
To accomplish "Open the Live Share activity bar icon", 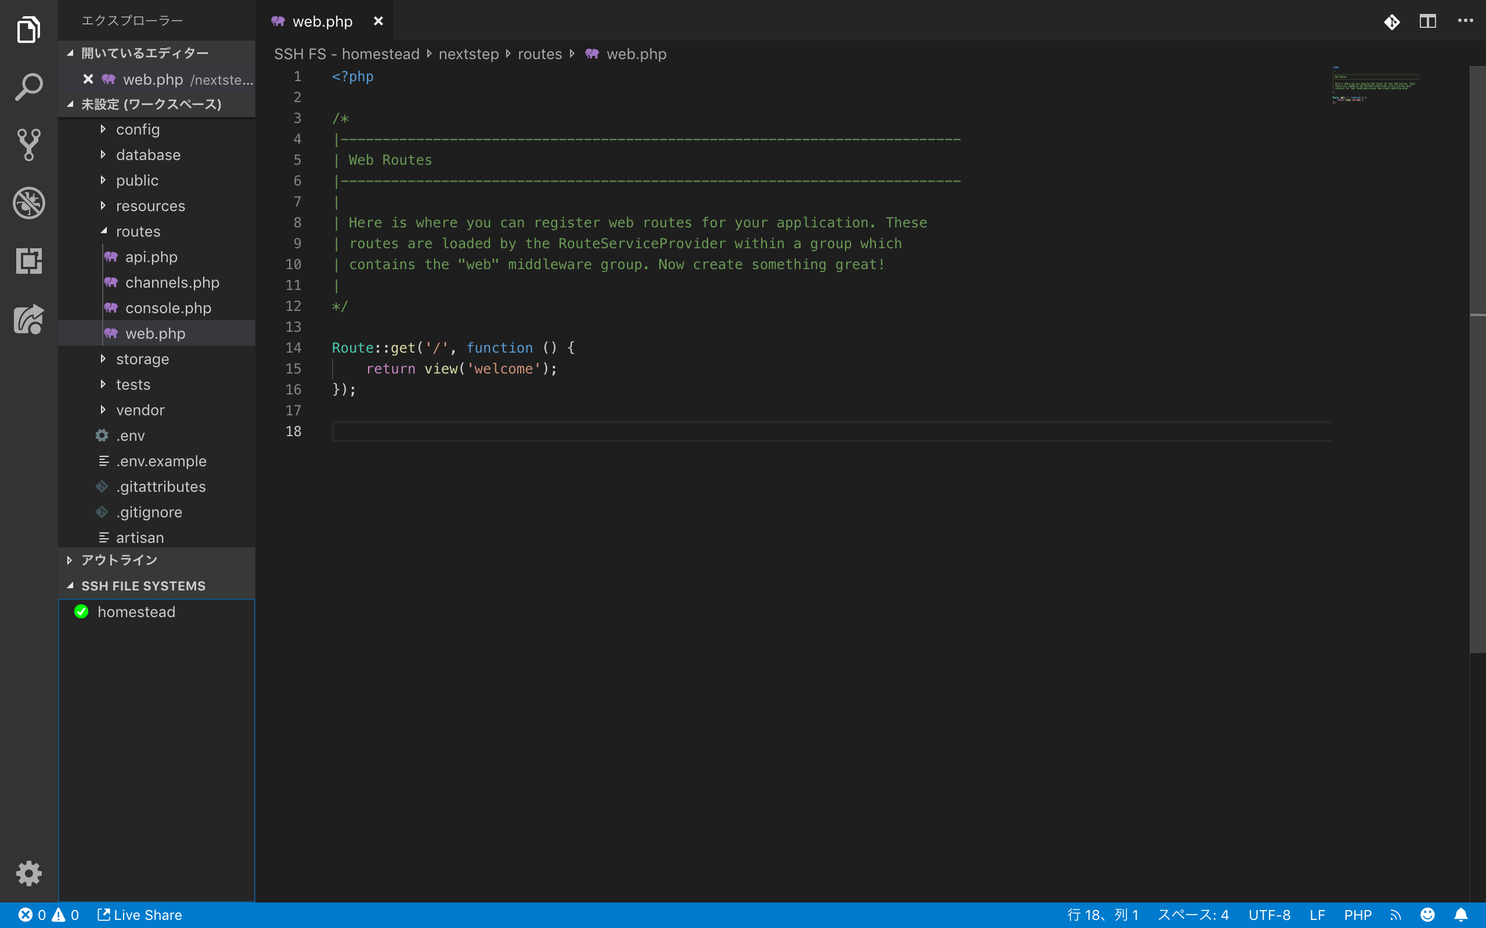I will coord(28,319).
